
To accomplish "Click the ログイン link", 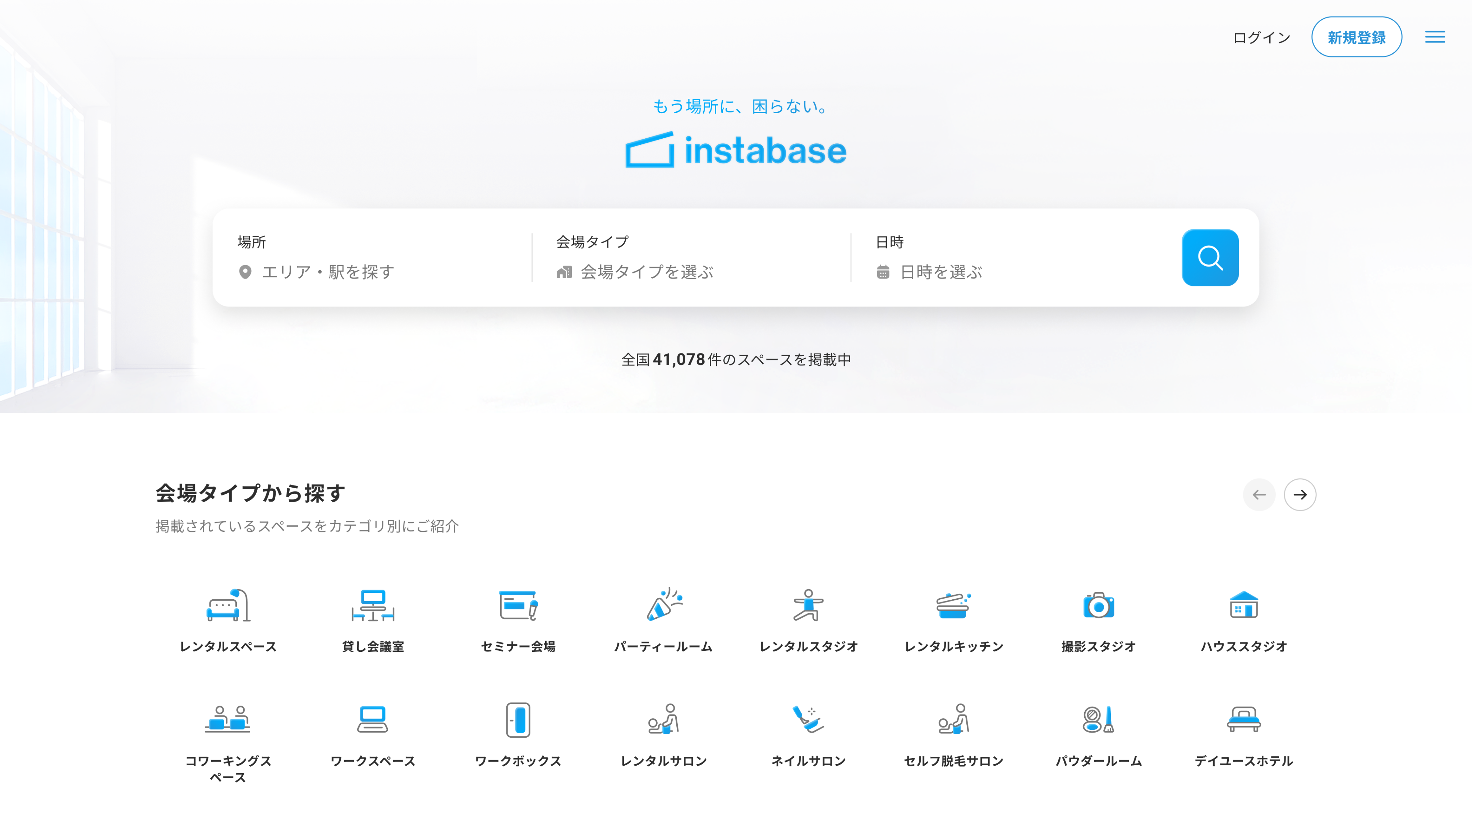I will (1261, 38).
